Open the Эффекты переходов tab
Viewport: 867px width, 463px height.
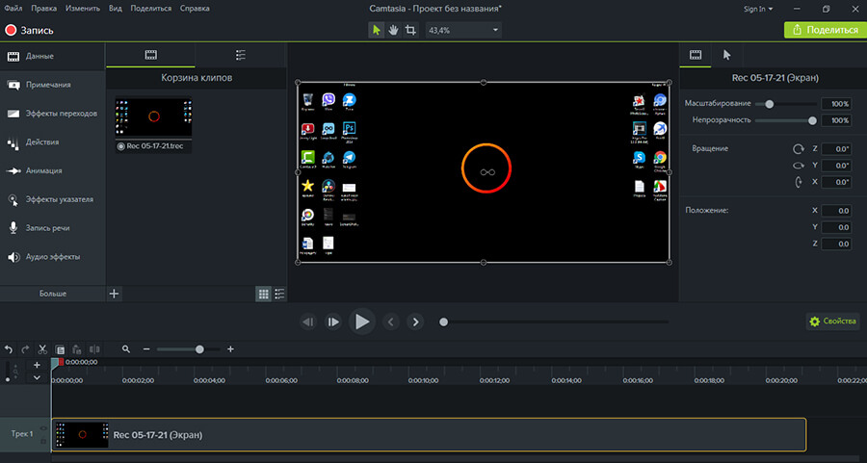(60, 114)
